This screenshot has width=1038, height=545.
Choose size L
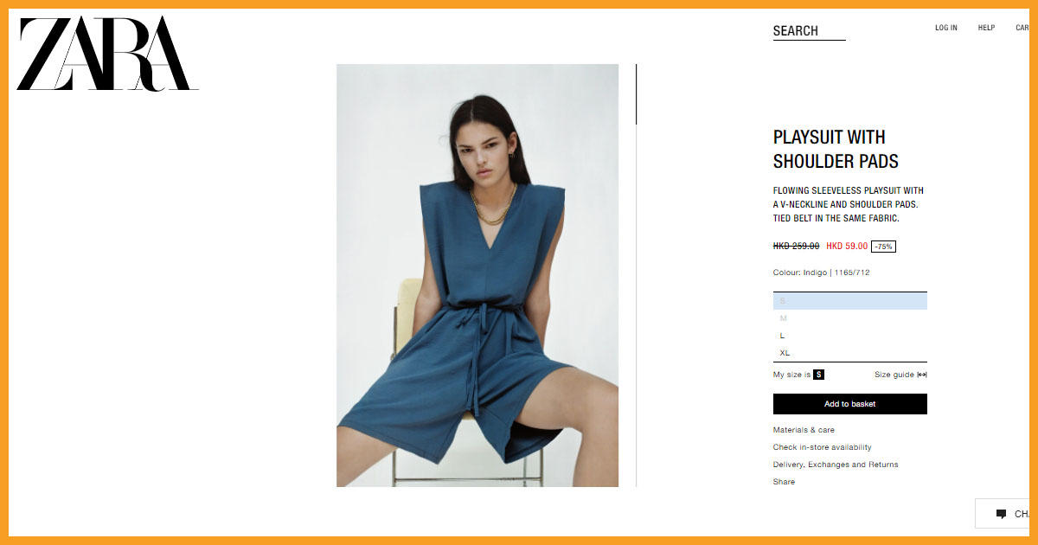849,336
